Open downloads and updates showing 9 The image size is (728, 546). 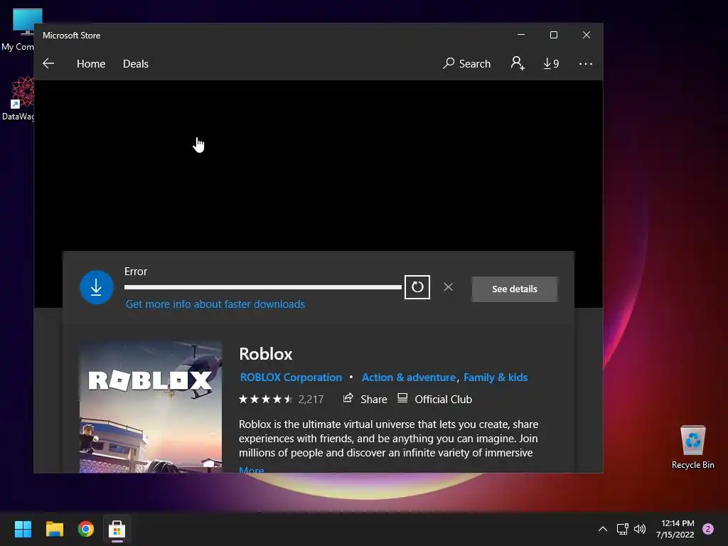coord(551,63)
